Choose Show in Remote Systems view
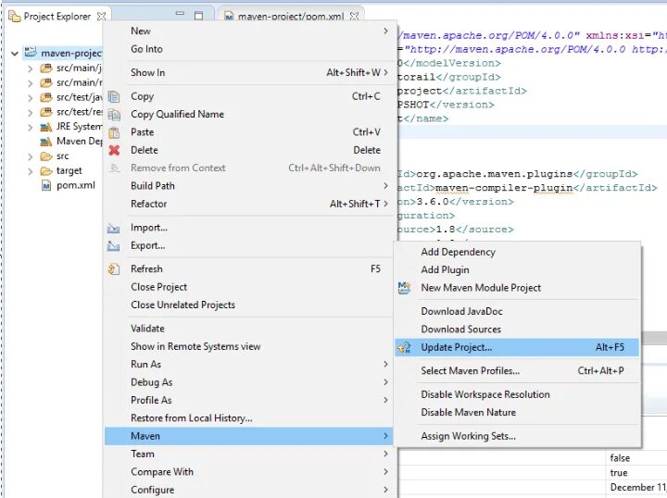The width and height of the screenshot is (667, 498). point(248,346)
